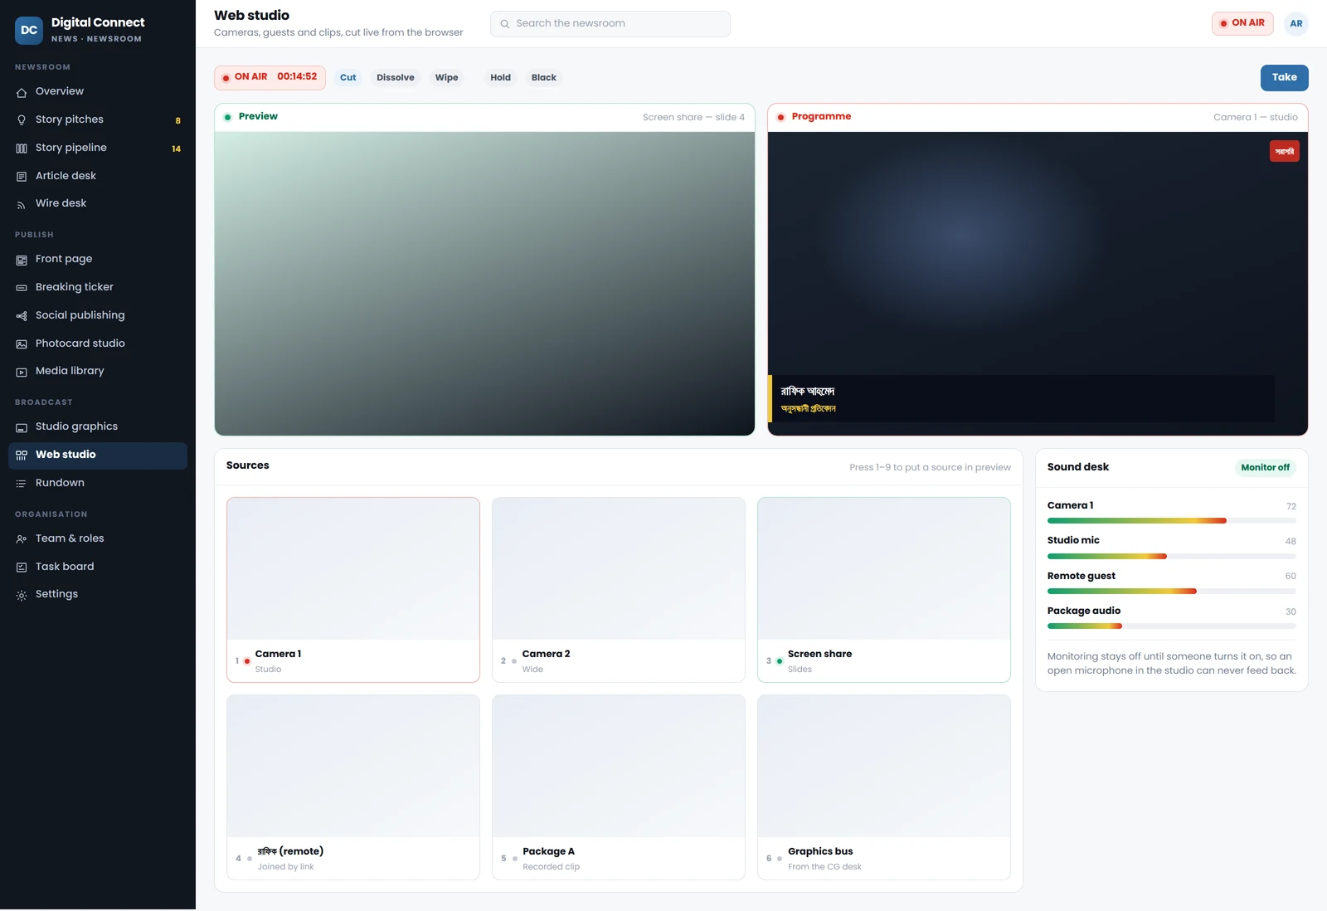Click the header ON AIR button
Image resolution: width=1327 pixels, height=911 pixels.
tap(1242, 23)
